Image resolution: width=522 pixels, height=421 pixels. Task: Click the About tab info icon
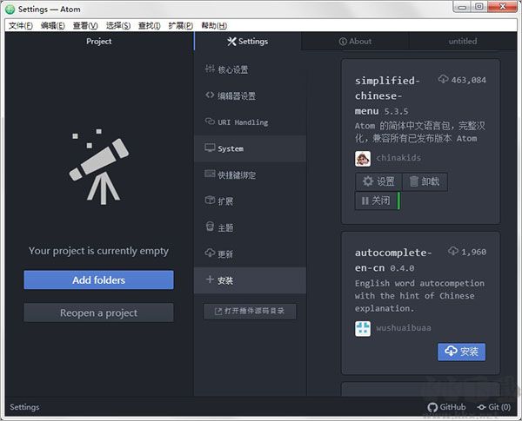(343, 42)
